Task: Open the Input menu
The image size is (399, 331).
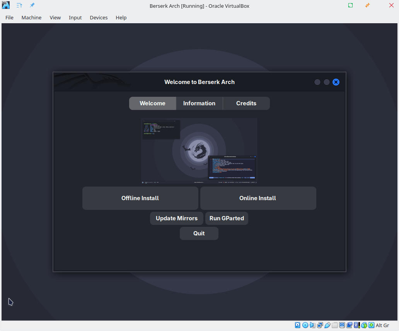Action: pos(75,17)
